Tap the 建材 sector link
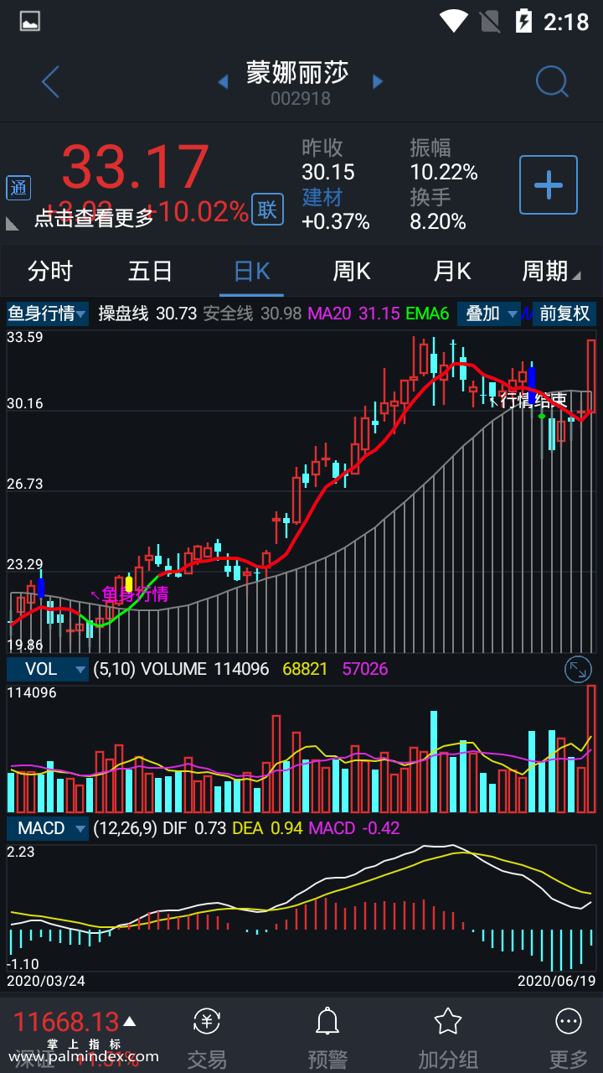Screen dimensions: 603x1073 coord(322,197)
